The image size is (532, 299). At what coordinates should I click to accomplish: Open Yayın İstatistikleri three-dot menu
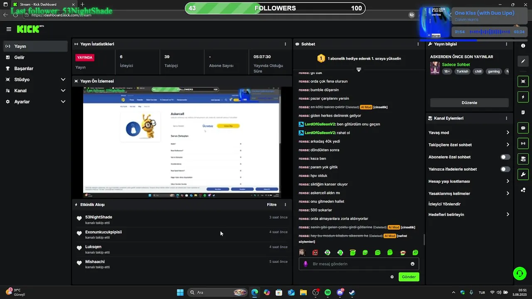[x=285, y=44]
